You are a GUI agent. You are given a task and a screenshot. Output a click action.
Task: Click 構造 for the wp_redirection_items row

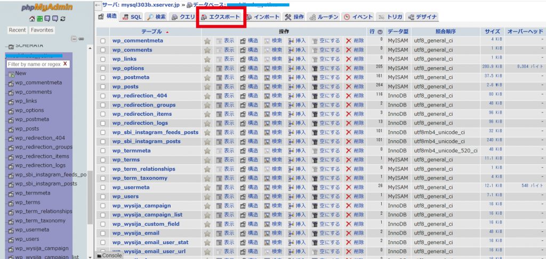pos(250,114)
